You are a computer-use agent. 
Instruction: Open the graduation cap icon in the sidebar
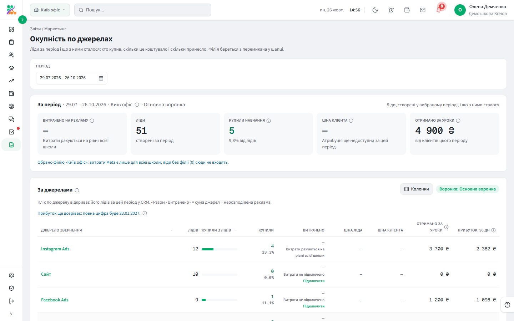point(11,68)
